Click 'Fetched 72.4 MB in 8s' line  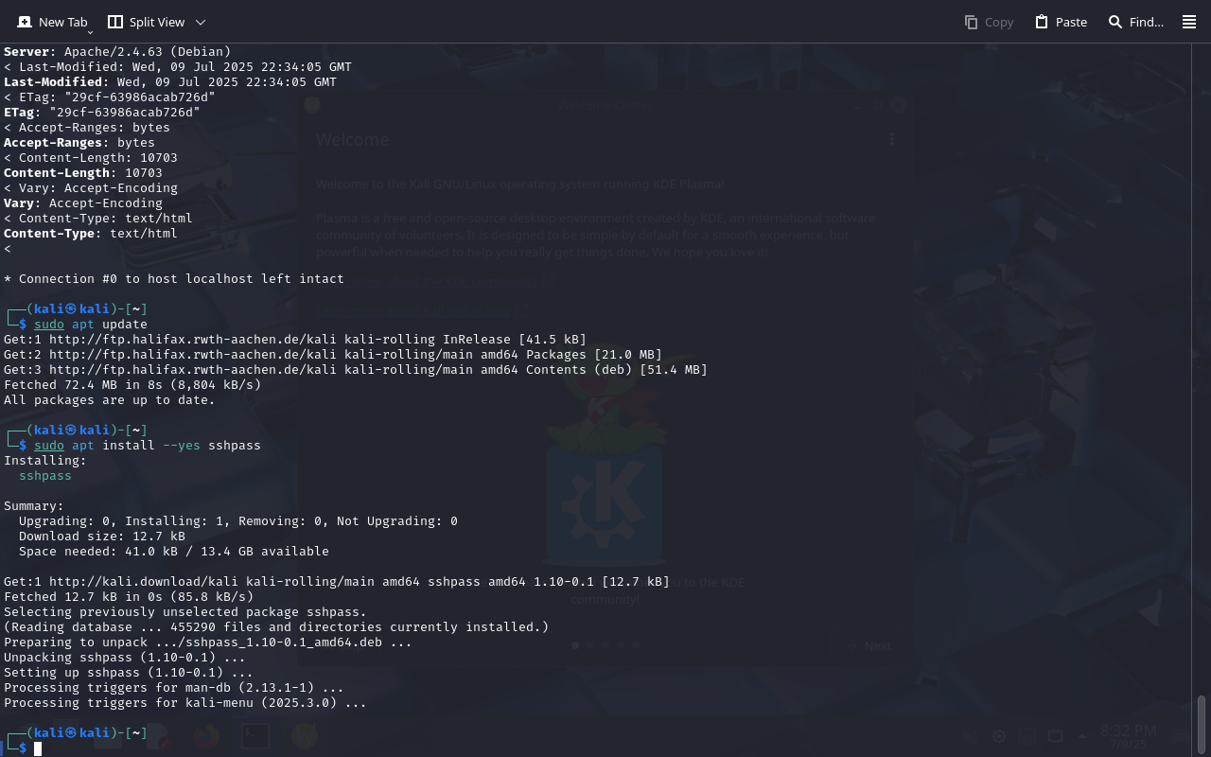click(x=132, y=385)
